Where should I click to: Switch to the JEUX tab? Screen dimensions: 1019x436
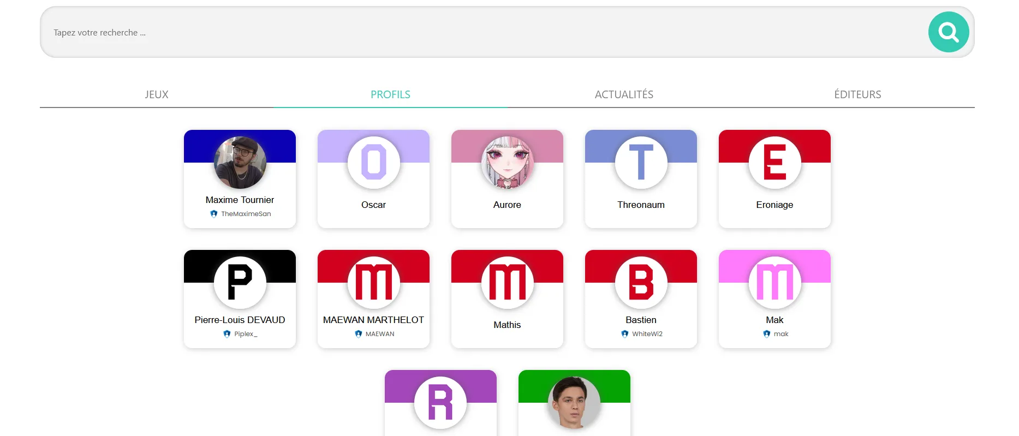tap(157, 94)
